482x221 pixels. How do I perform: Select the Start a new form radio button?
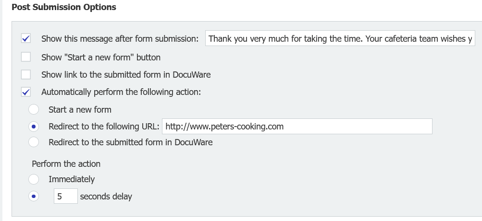click(x=34, y=109)
